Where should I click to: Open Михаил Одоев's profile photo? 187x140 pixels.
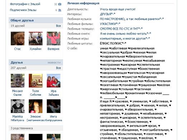18,81
